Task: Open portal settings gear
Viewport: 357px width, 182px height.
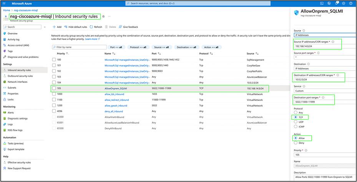Action: pos(344,3)
